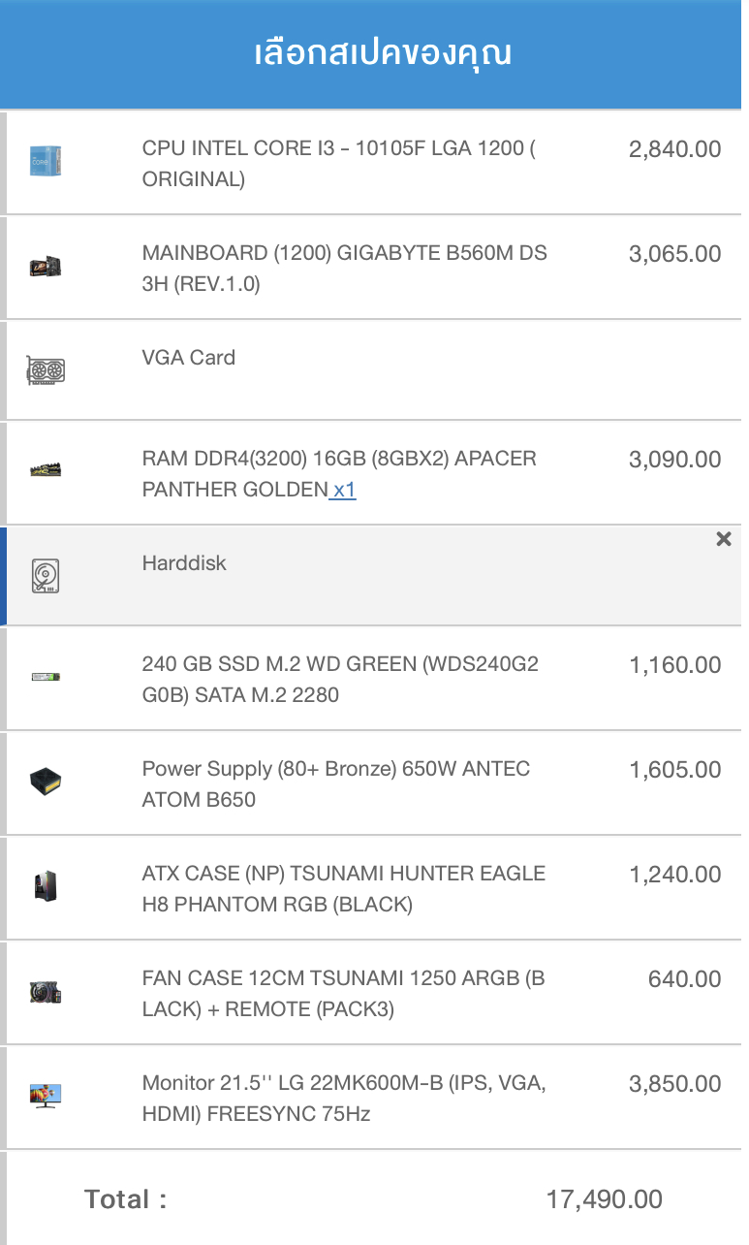Select the LG 22MK600M-B monitor entry
This screenshot has height=1245, width=749.
(344, 1099)
